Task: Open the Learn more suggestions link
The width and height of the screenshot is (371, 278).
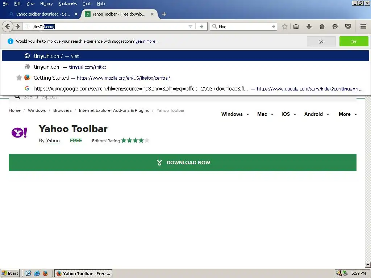Action: [x=147, y=41]
